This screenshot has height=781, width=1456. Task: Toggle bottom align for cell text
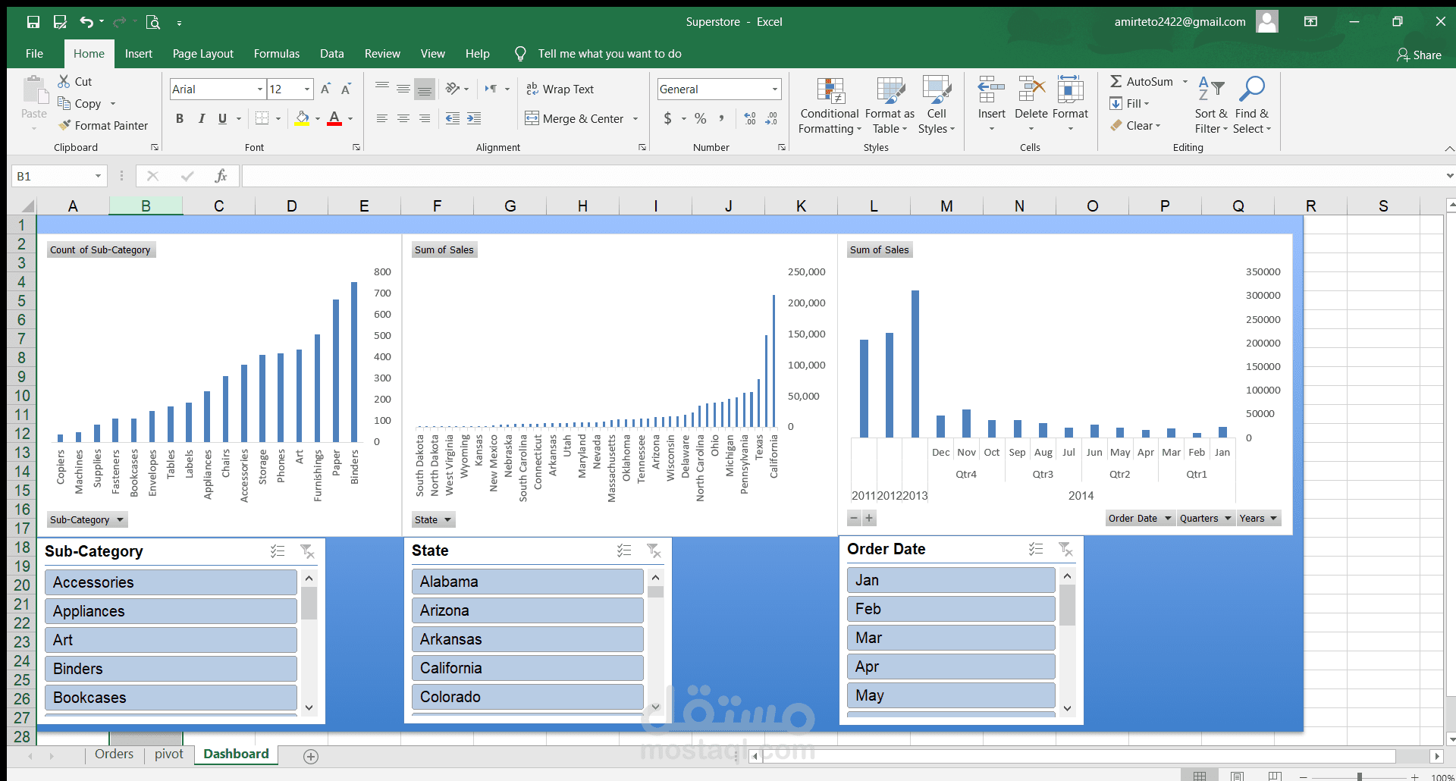point(425,89)
